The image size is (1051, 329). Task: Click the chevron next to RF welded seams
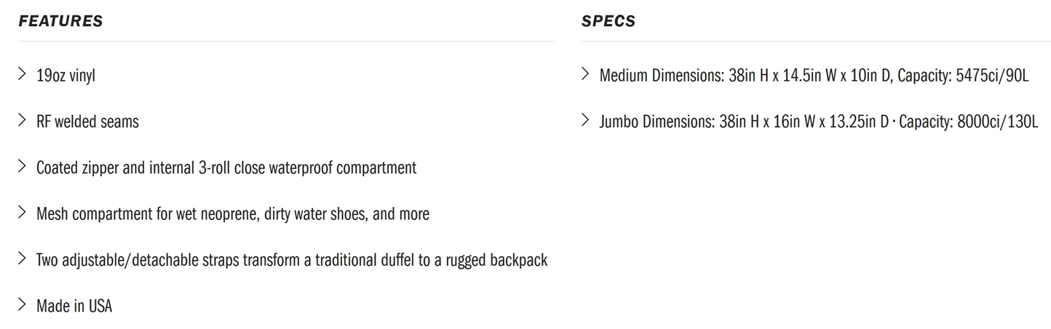click(x=23, y=121)
